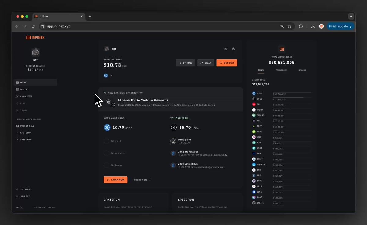Click the $50,531,005 total value locked
This screenshot has width=367, height=225.
coord(282,63)
